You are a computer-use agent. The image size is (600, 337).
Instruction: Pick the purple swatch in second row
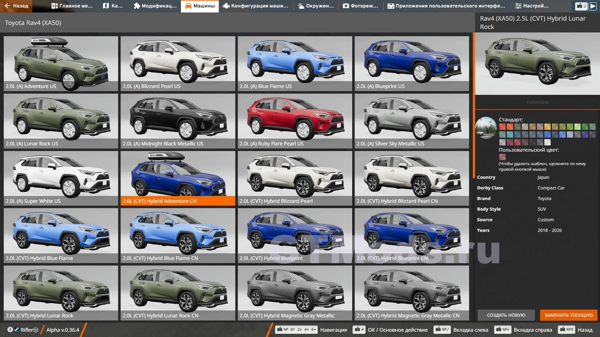pos(585,134)
